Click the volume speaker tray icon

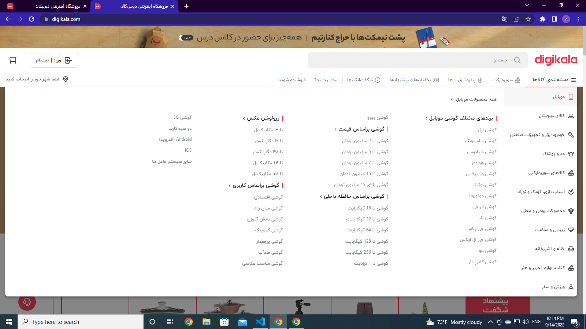[526, 322]
